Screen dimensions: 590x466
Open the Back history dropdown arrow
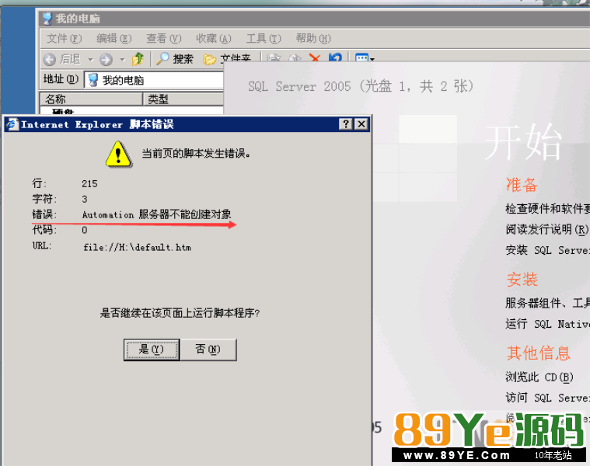pos(90,59)
